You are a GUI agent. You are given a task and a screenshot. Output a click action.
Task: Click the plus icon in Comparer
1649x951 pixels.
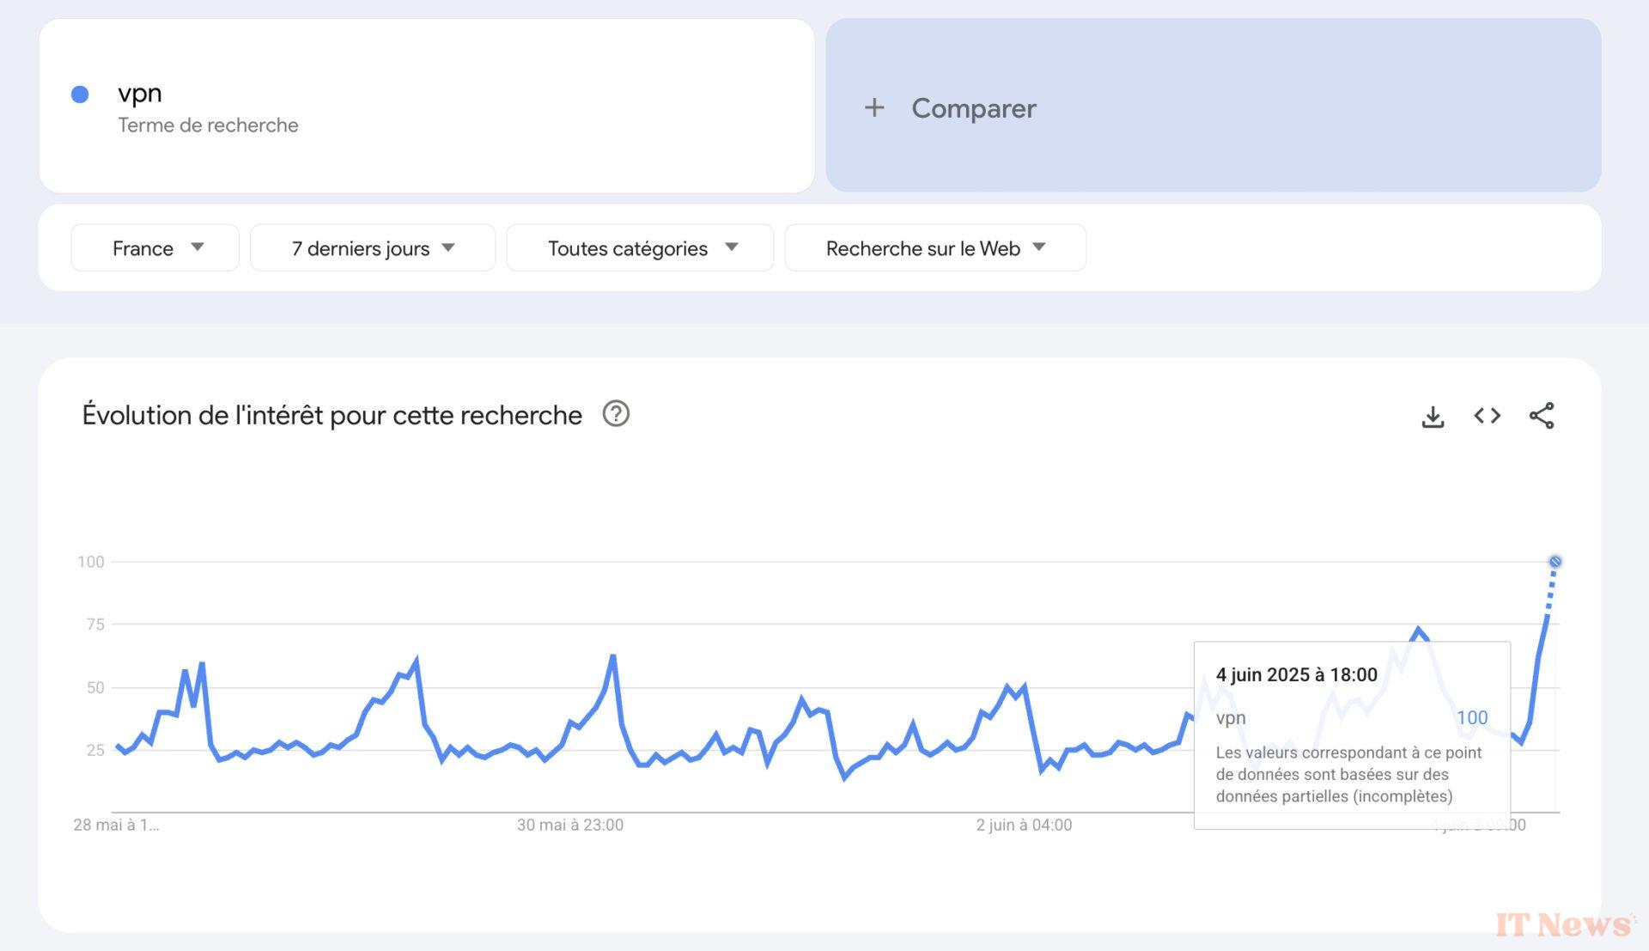[874, 107]
